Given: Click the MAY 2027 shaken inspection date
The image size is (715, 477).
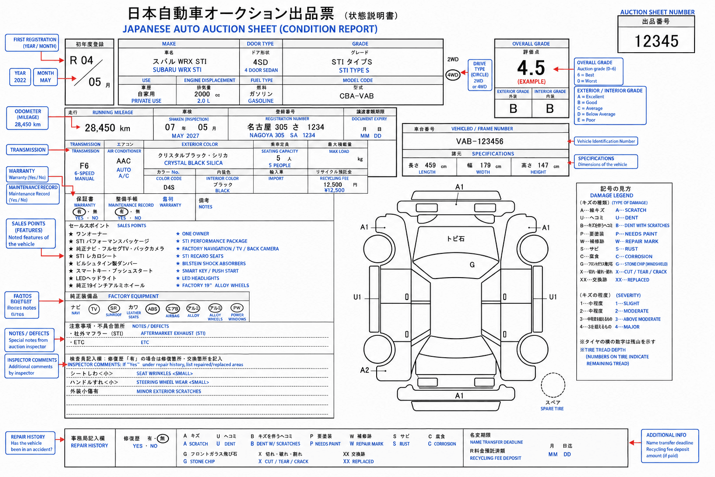Looking at the screenshot, I should 185,136.
